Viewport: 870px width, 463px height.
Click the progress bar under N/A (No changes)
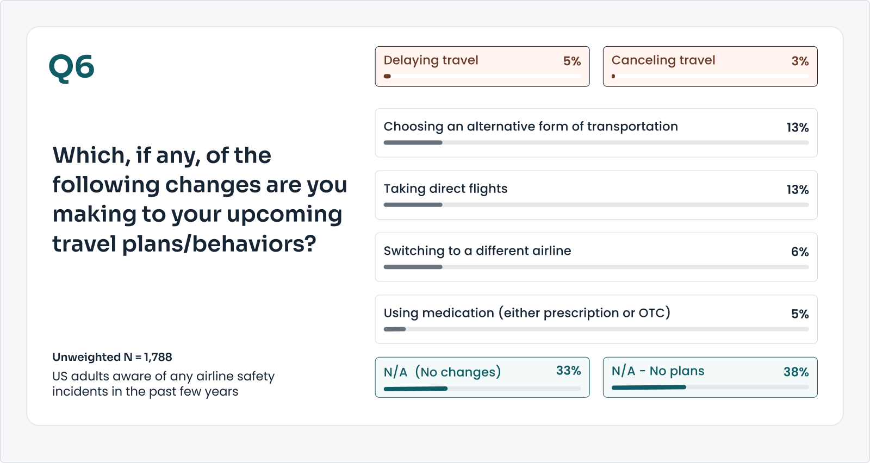482,389
